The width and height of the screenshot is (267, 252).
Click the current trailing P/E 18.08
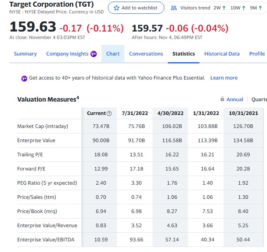101,154
